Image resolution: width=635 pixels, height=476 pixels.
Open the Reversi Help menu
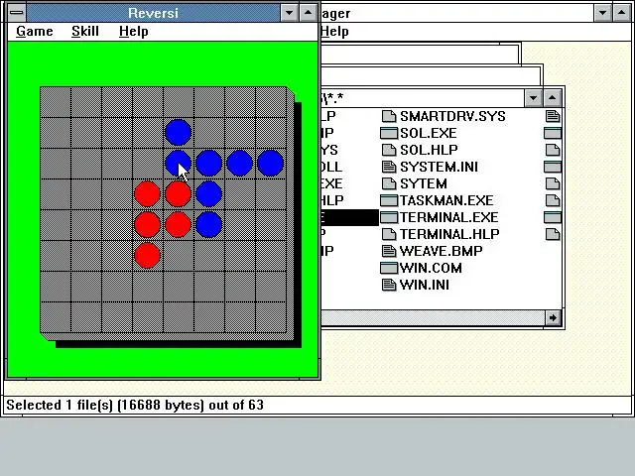pyautogui.click(x=134, y=31)
